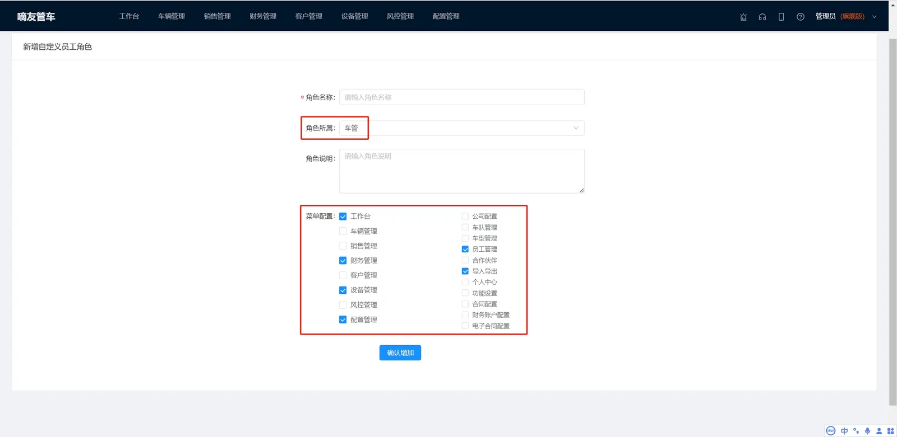Click the 新增自定义员工角色 page title
Viewport: 897px width, 437px height.
click(x=57, y=47)
